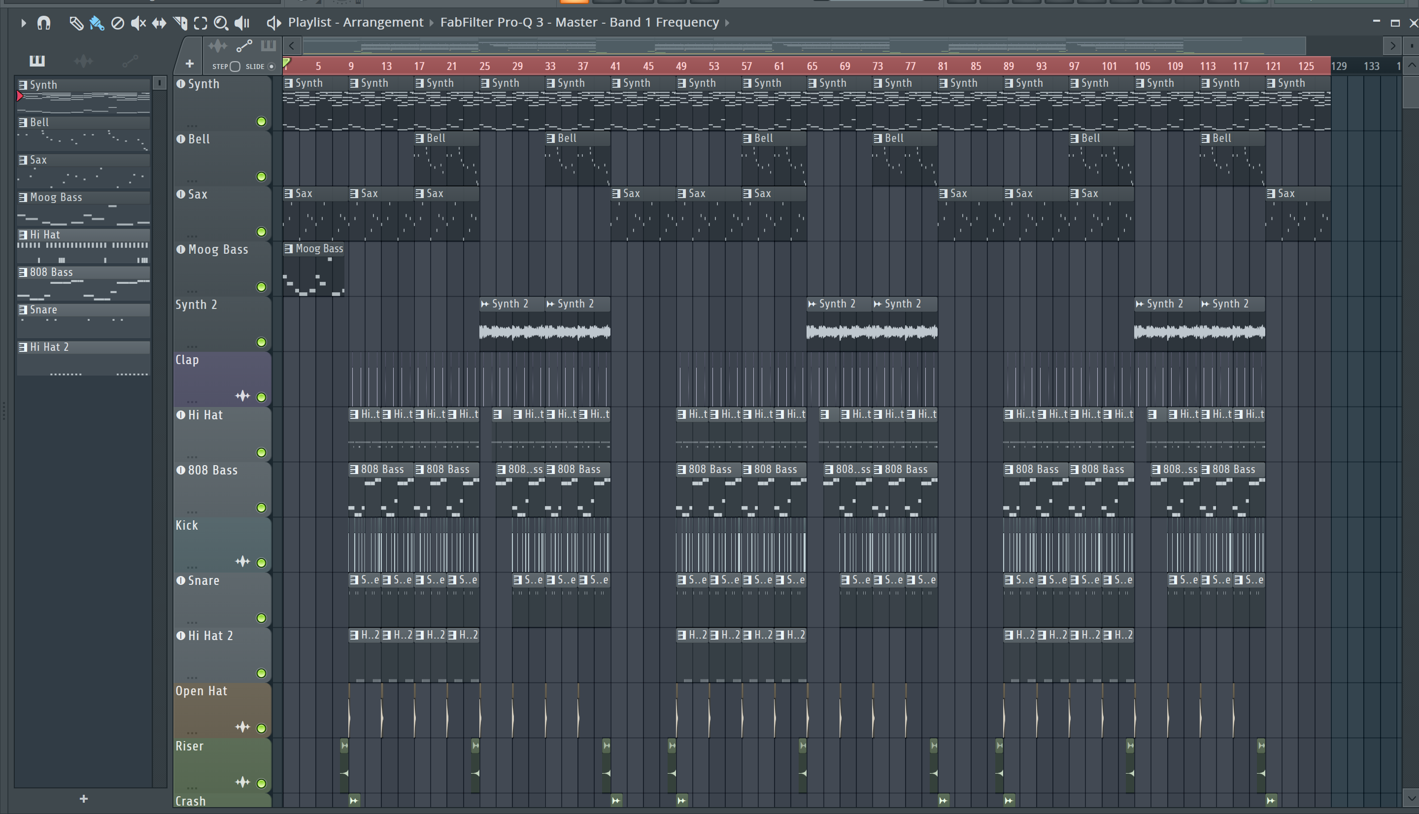Image resolution: width=1419 pixels, height=814 pixels.
Task: Show automation clips in picker panel
Action: click(130, 61)
